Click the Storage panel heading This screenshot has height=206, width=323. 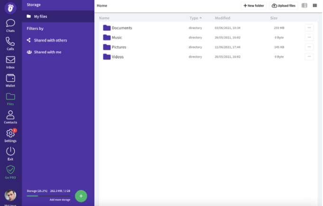[x=34, y=5]
